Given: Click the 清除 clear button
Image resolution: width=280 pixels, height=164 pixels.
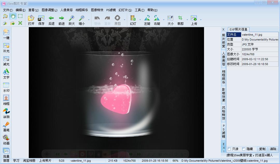Looking at the screenshot, I should click(273, 149).
